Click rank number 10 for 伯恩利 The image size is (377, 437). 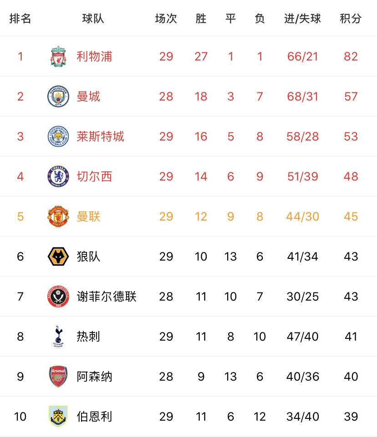(x=20, y=417)
